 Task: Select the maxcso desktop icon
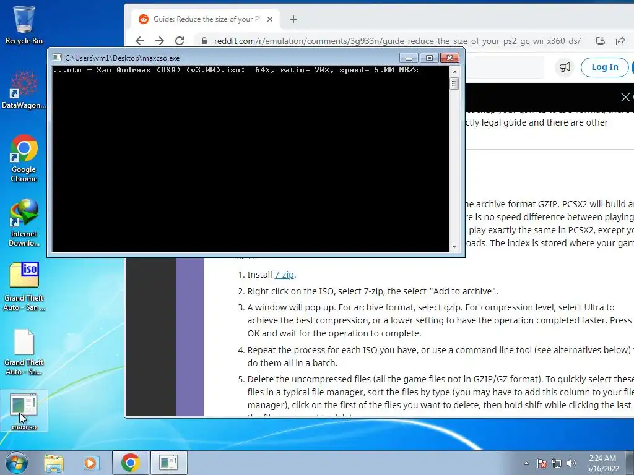[24, 411]
